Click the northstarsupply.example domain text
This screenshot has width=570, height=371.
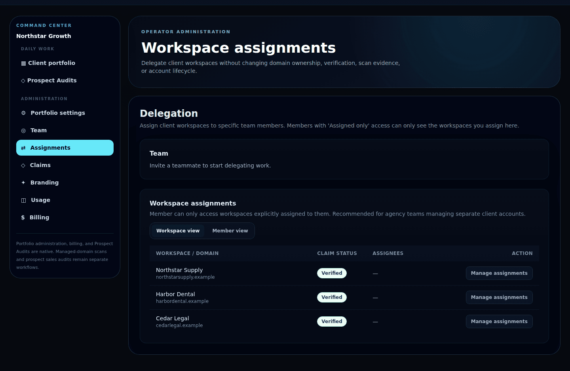185,277
